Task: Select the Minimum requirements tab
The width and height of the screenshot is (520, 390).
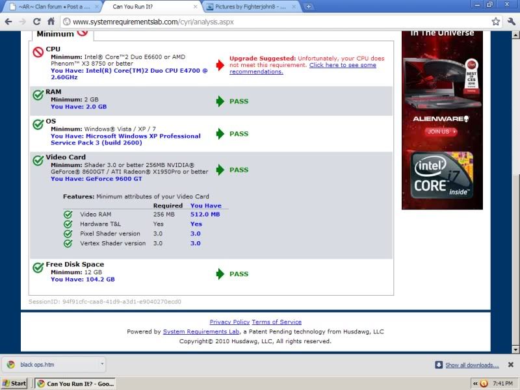Action: pos(62,34)
